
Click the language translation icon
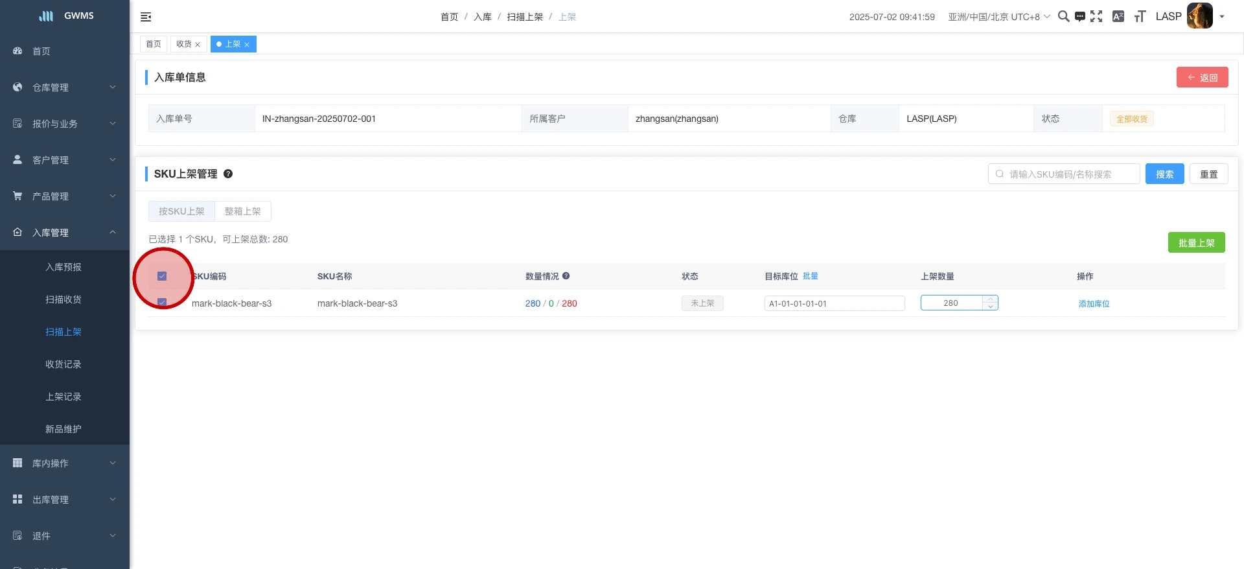tap(1118, 17)
